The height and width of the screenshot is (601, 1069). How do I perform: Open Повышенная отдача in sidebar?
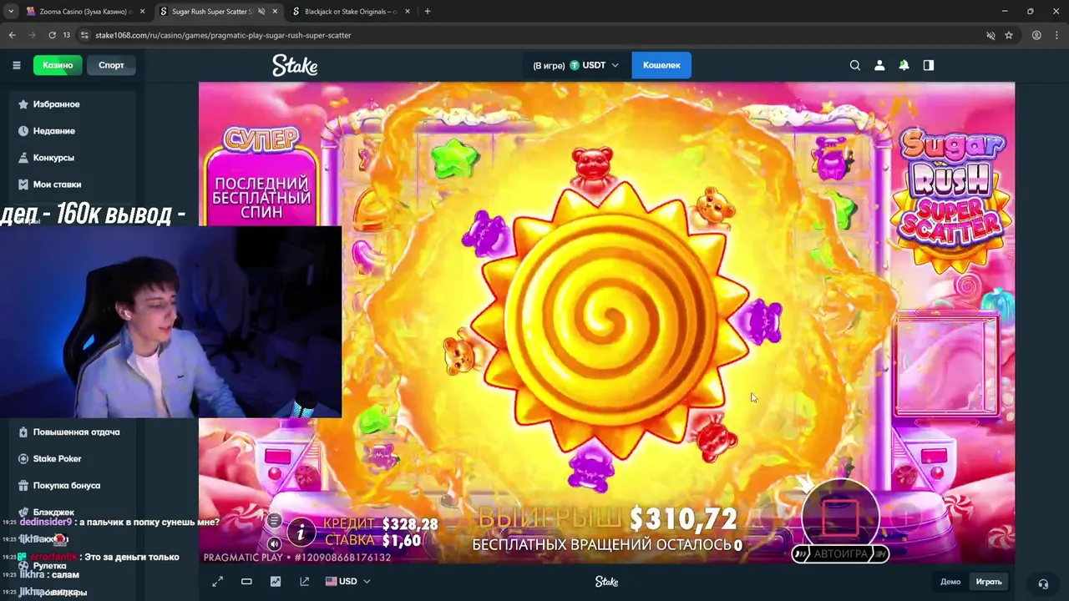point(77,432)
